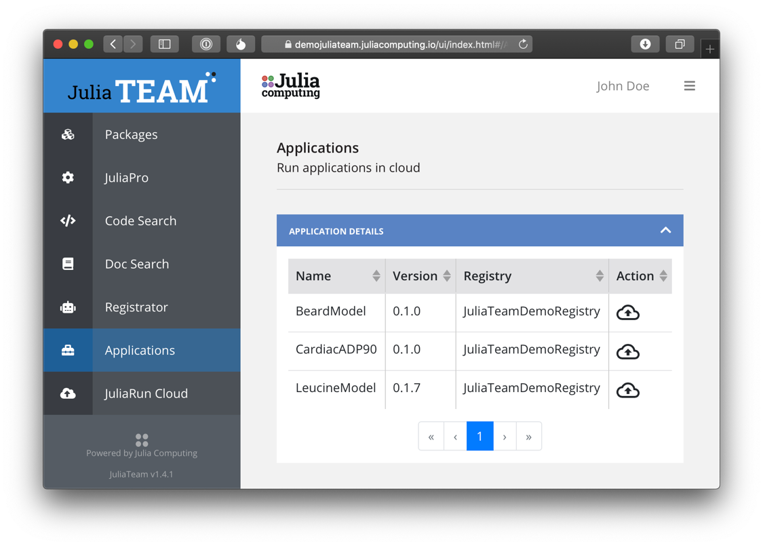Click JuliaTeamDemoRegistry in the BeardModel row
The width and height of the screenshot is (763, 546).
pos(531,311)
